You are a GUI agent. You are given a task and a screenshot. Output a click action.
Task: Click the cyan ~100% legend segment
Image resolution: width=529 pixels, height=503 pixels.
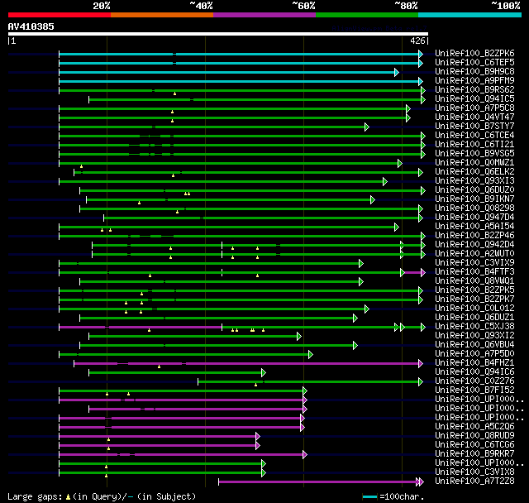pyautogui.click(x=469, y=15)
